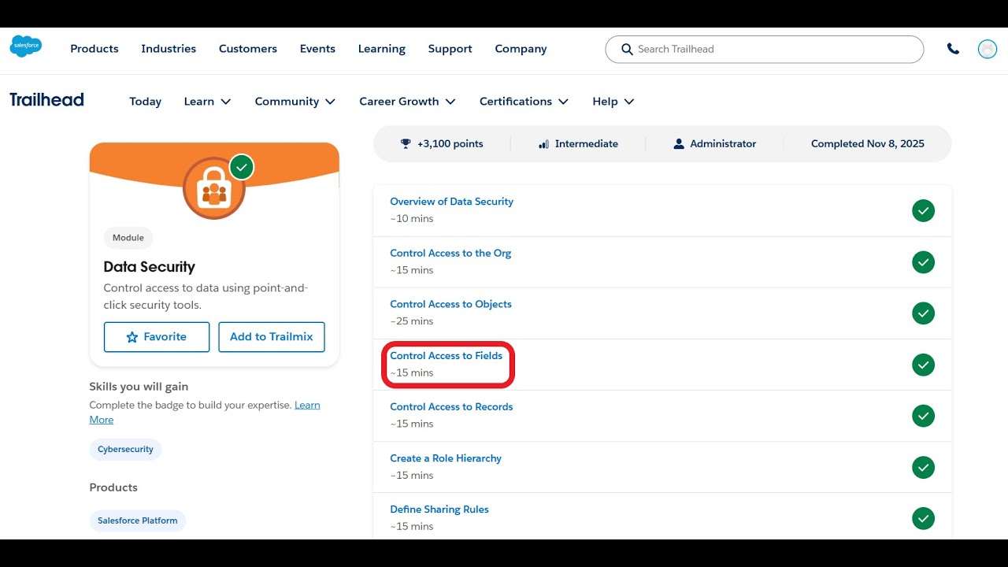Open Control Access to Fields unit
Viewport: 1008px width, 567px height.
(446, 356)
